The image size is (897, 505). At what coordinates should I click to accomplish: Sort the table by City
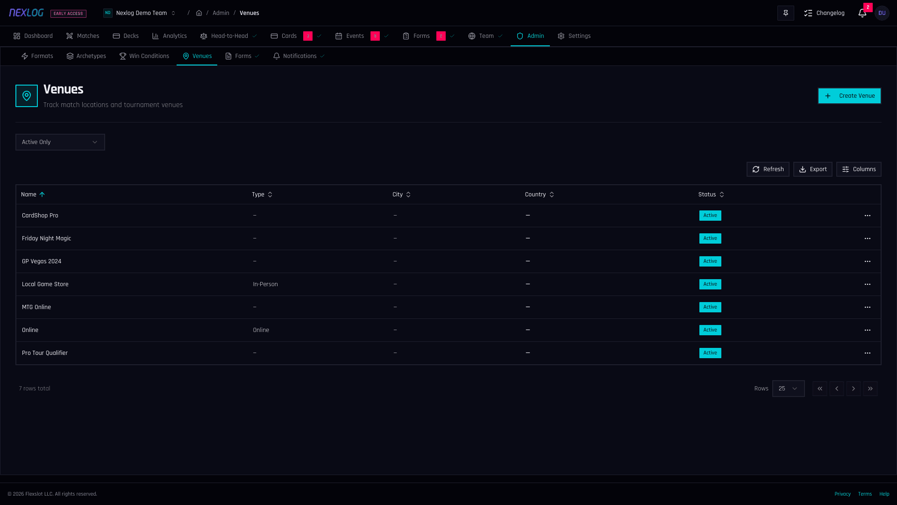pos(401,195)
